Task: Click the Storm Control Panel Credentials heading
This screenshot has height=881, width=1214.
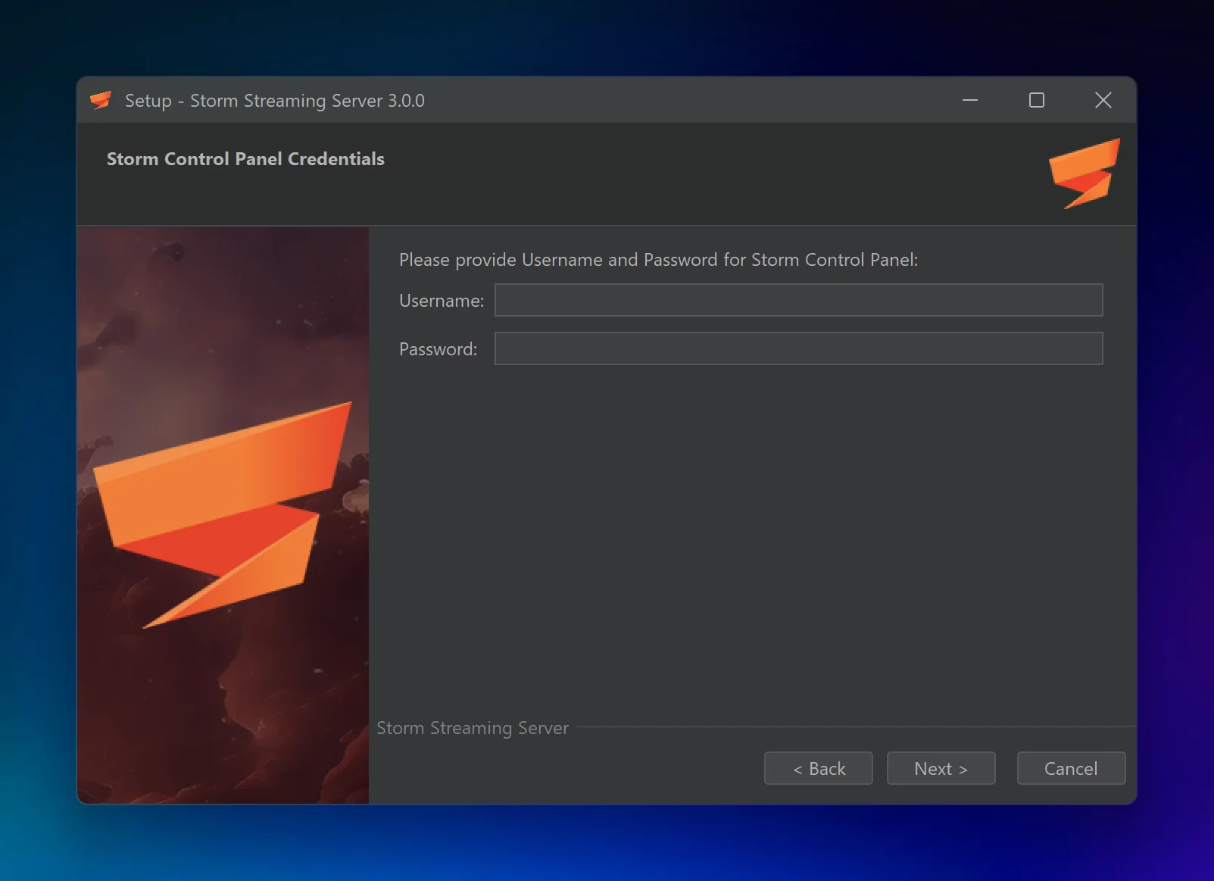Action: click(245, 159)
